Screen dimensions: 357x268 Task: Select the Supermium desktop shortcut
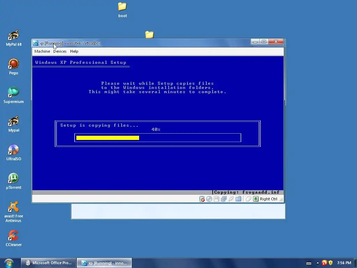coord(14,96)
